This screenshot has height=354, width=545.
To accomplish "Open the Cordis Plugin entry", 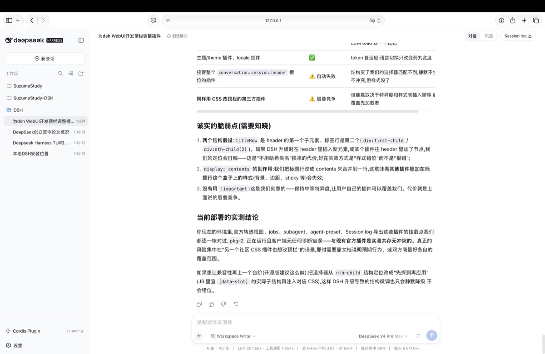I will 23,331.
